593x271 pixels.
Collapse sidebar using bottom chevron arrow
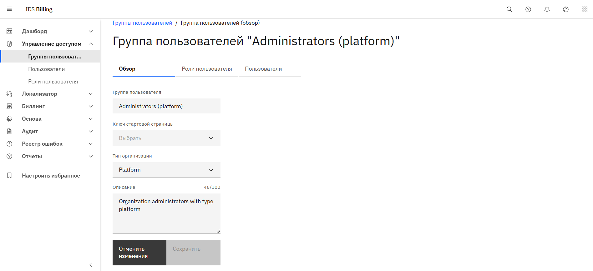(91, 265)
